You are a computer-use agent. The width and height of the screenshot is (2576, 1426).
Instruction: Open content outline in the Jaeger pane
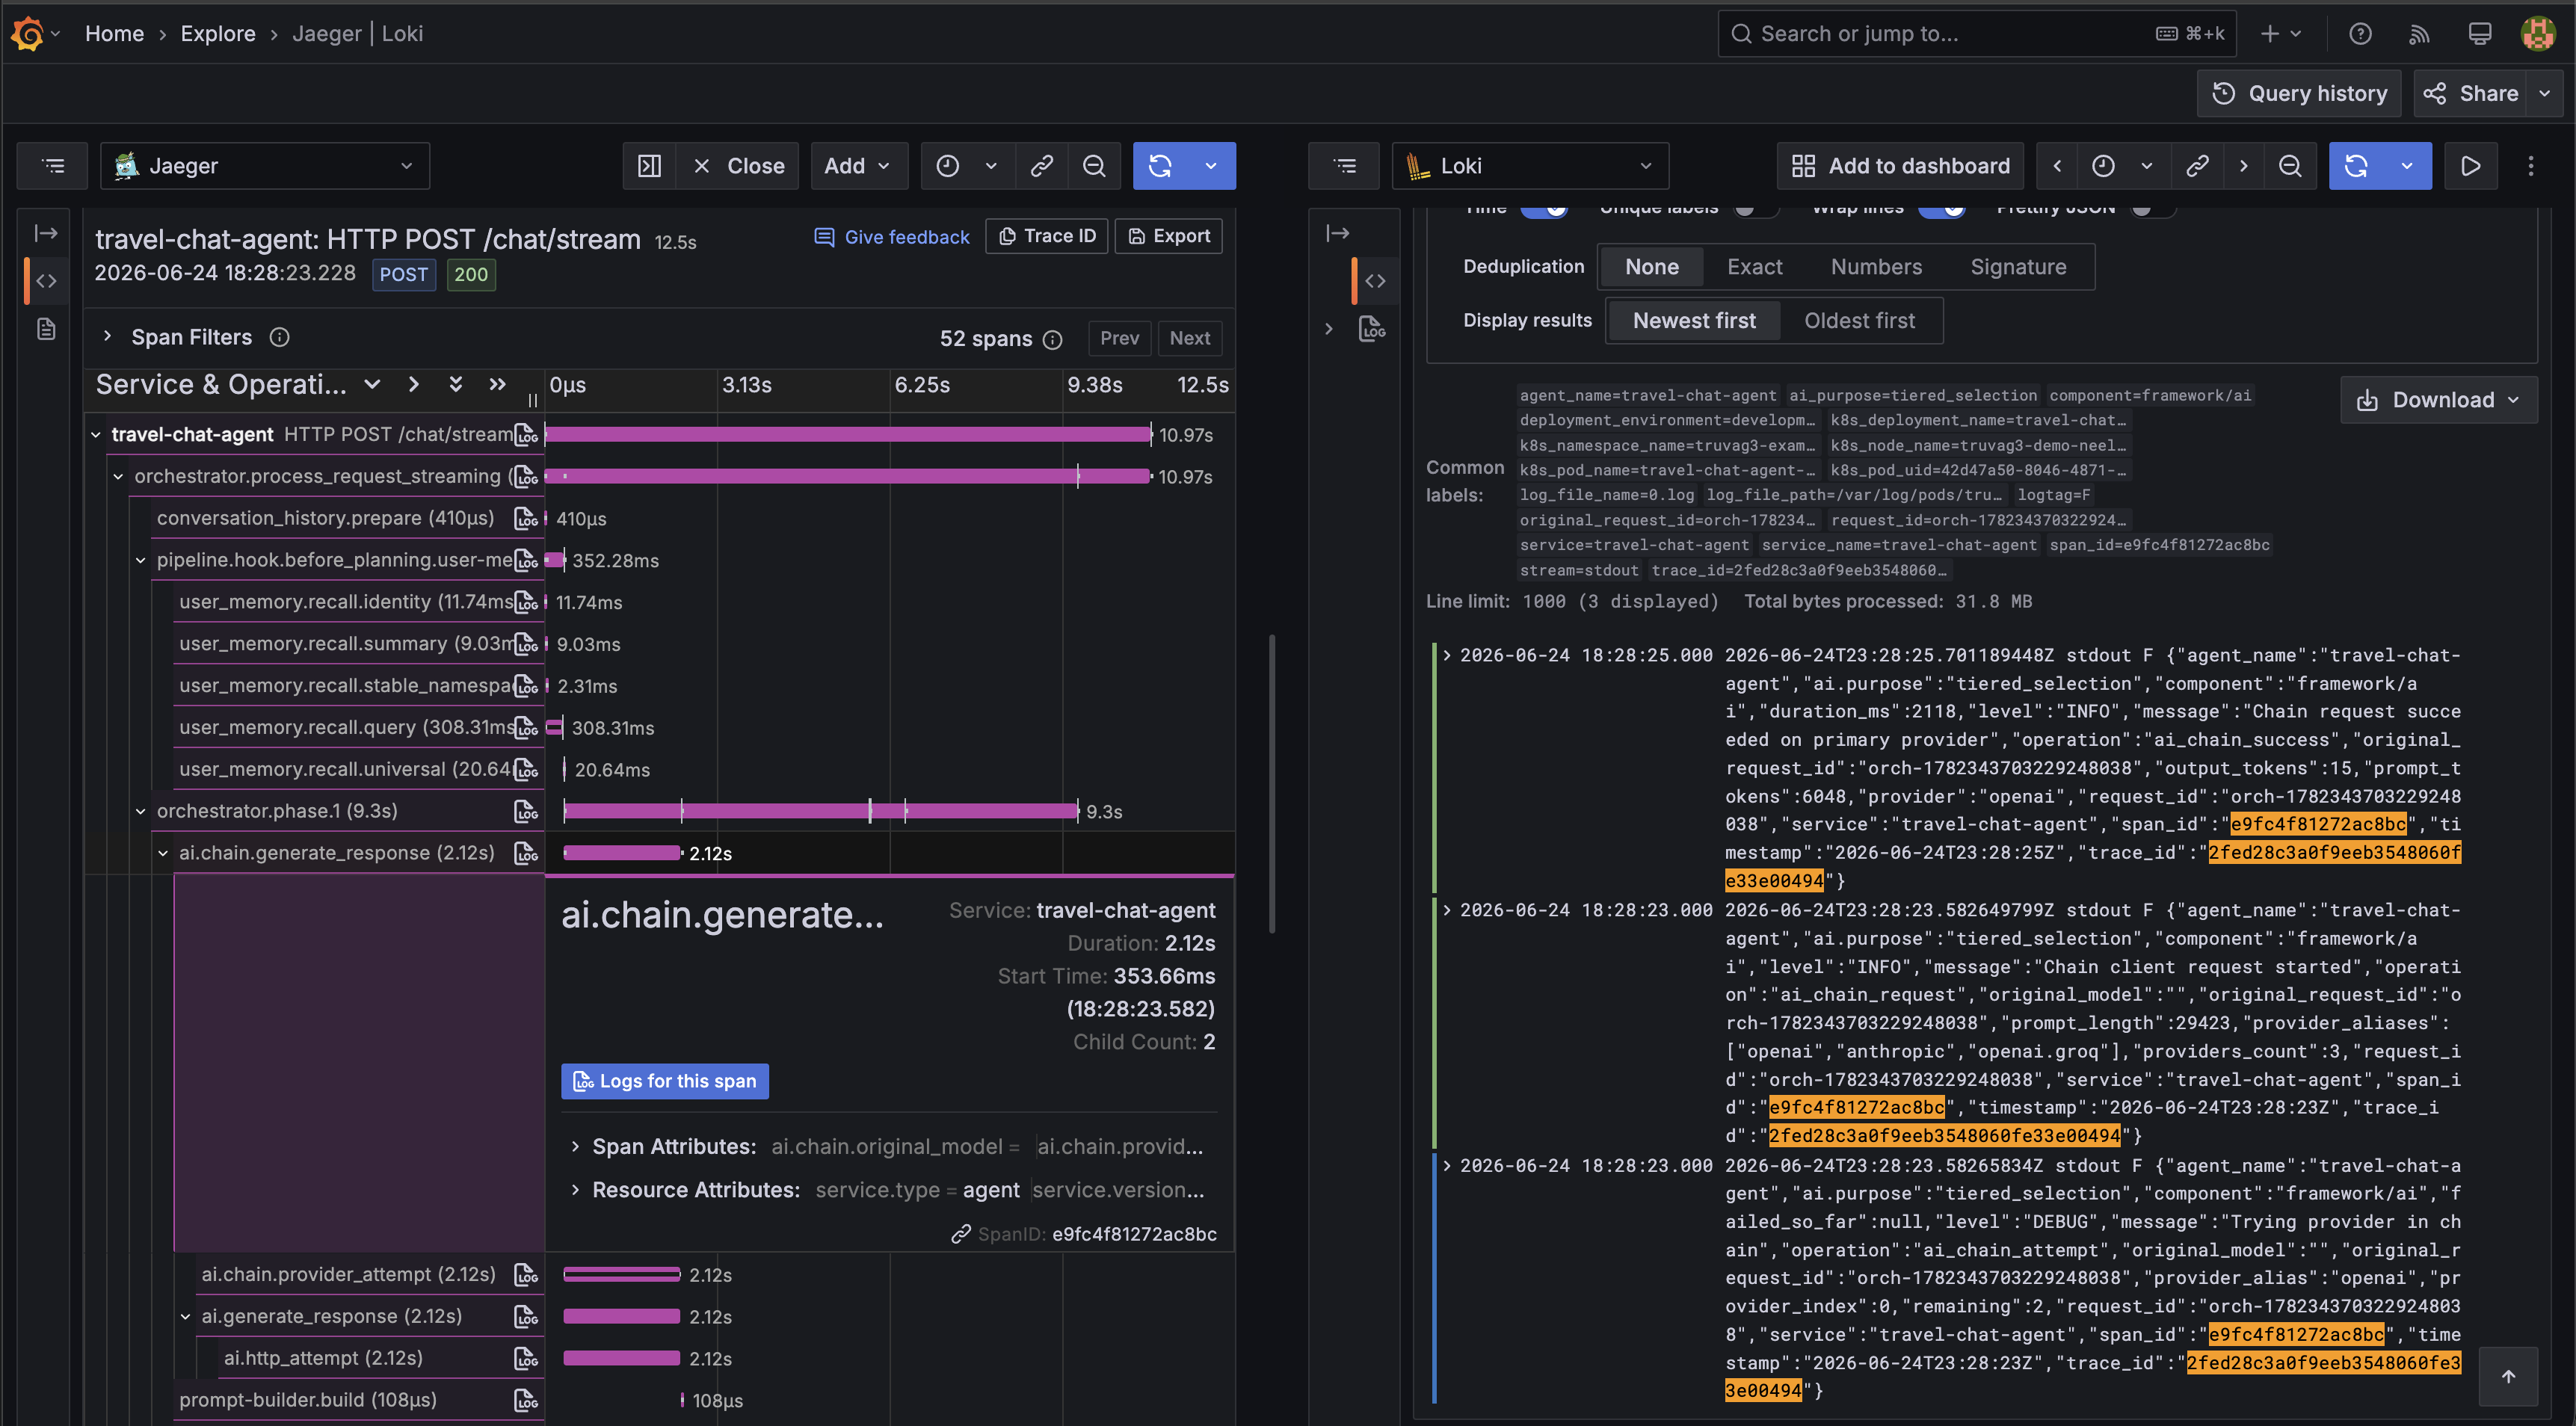pos(53,166)
